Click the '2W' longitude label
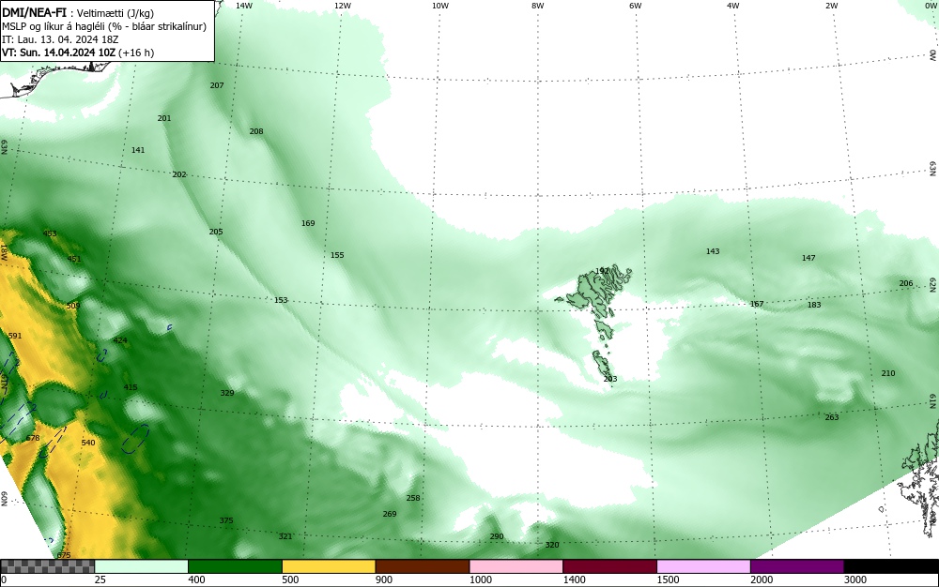The height and width of the screenshot is (587, 939). pyautogui.click(x=831, y=6)
